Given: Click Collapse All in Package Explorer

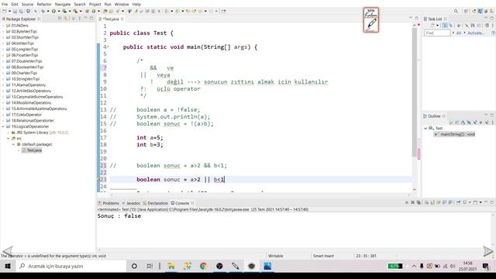Looking at the screenshot, I should tap(60, 19).
